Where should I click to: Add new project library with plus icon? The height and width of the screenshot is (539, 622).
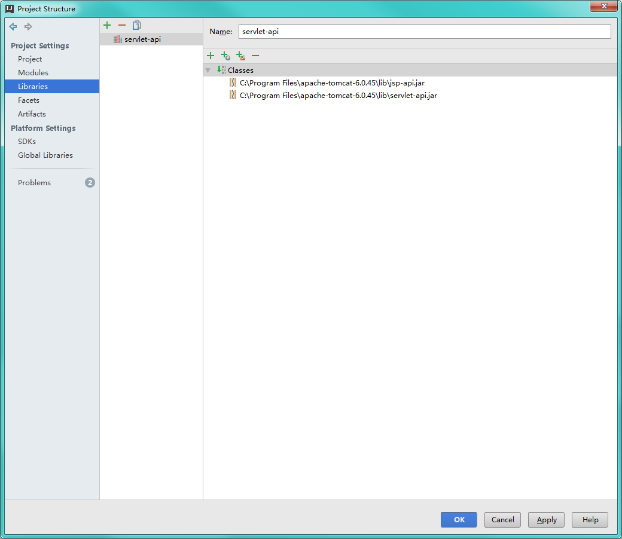(107, 25)
